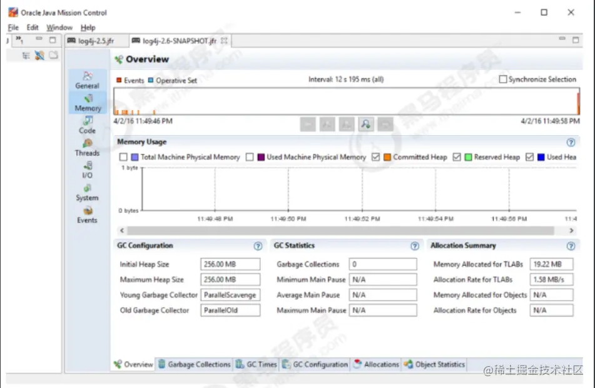Open the File menu

(x=13, y=28)
